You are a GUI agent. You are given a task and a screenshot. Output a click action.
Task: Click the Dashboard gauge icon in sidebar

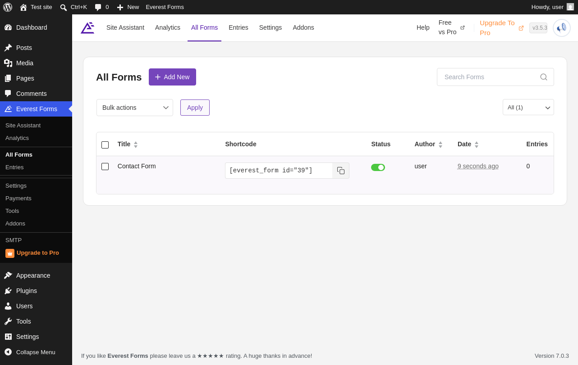tap(8, 27)
